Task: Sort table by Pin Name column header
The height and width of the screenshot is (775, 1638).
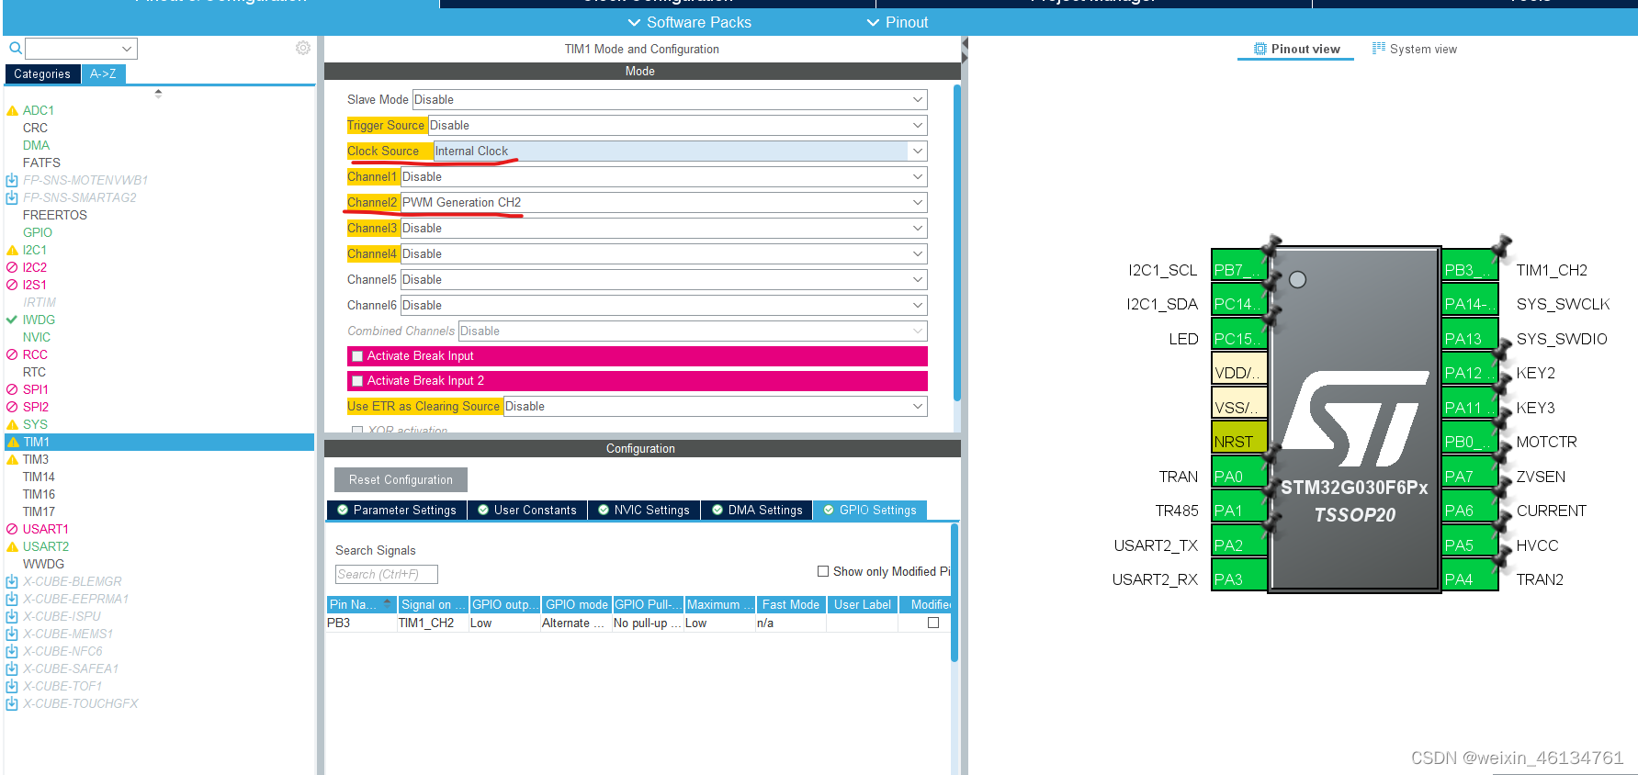Action: [x=361, y=604]
